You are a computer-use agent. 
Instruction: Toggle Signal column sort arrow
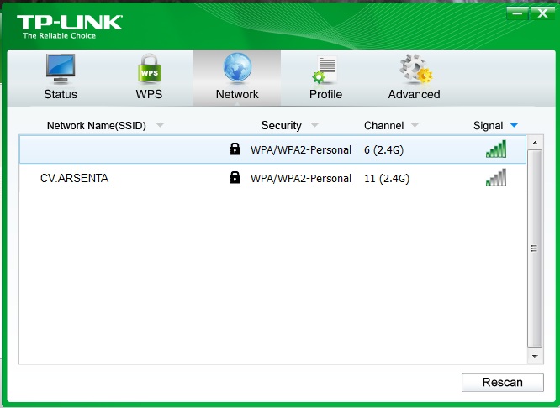pyautogui.click(x=514, y=125)
